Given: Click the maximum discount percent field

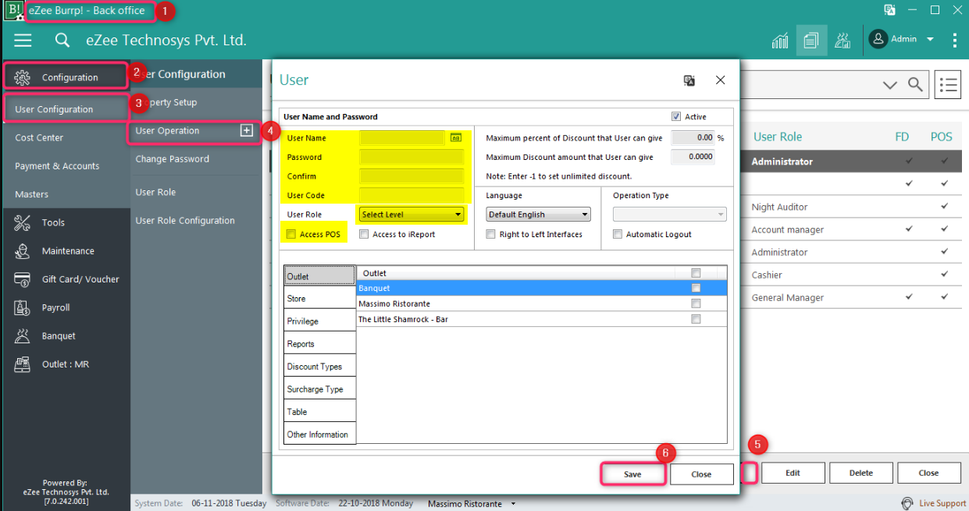Looking at the screenshot, I should (693, 137).
